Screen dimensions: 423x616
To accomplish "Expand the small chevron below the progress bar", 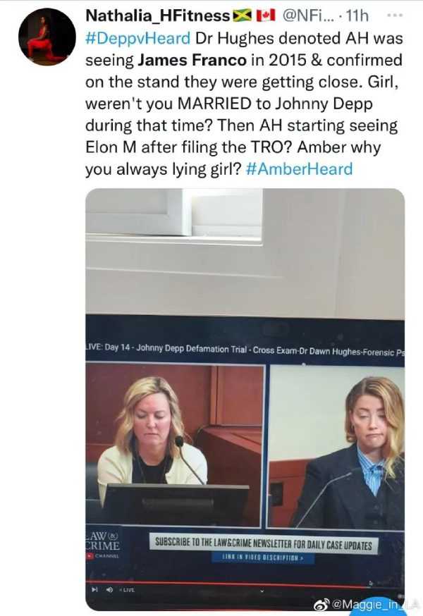I will (262, 591).
